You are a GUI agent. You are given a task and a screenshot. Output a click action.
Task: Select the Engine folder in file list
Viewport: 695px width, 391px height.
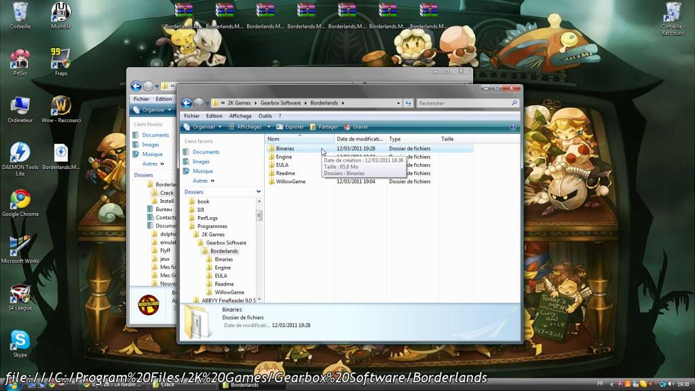click(x=284, y=157)
